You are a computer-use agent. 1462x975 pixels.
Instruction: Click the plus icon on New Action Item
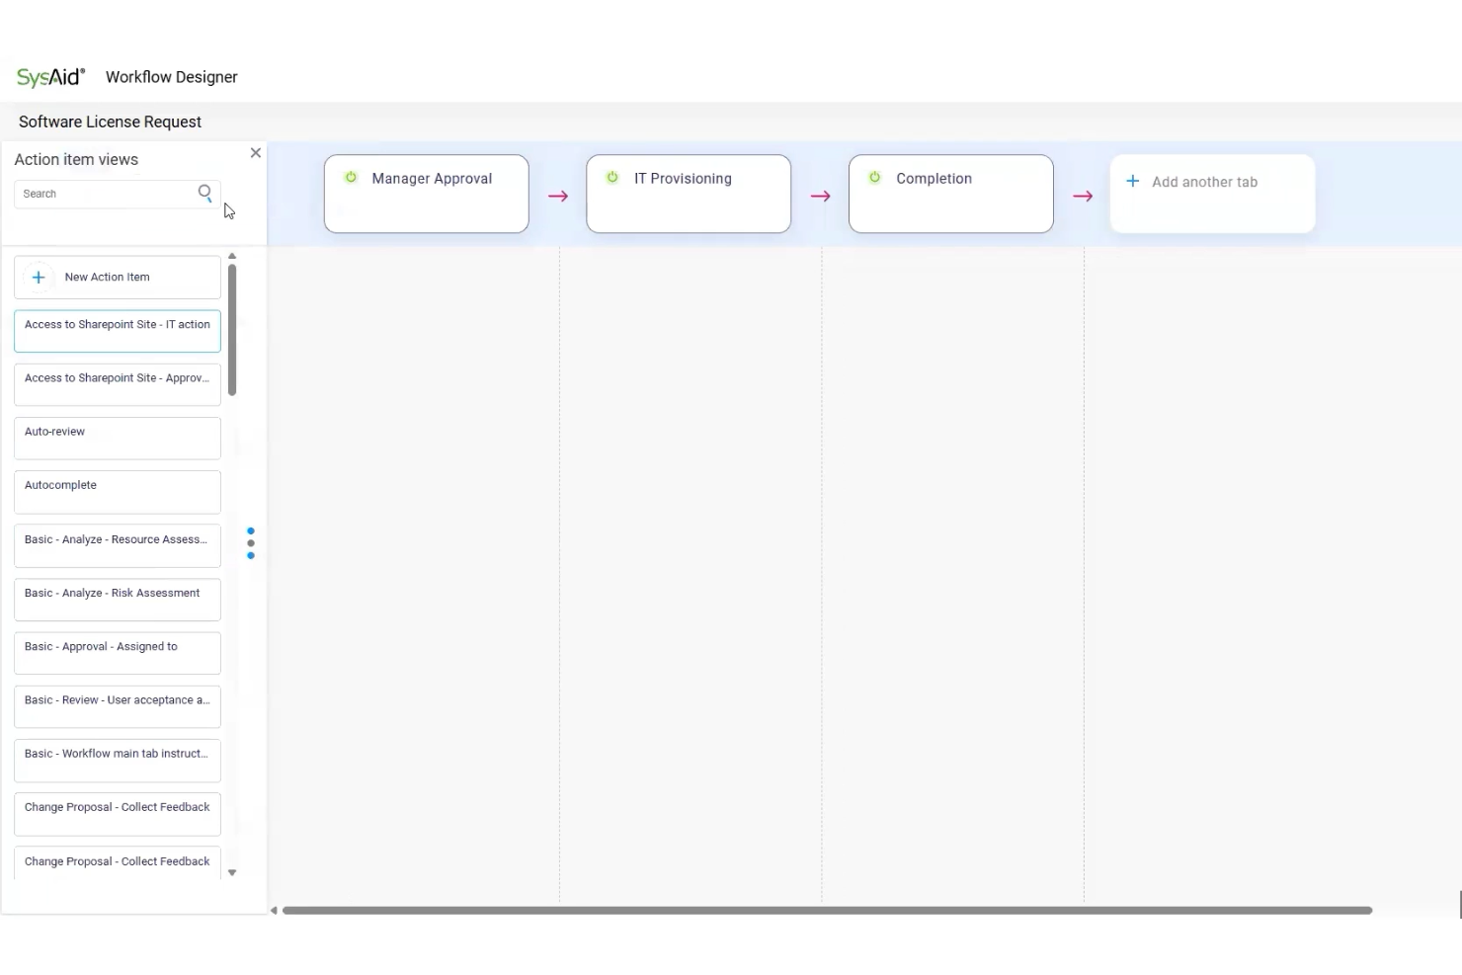click(x=39, y=277)
